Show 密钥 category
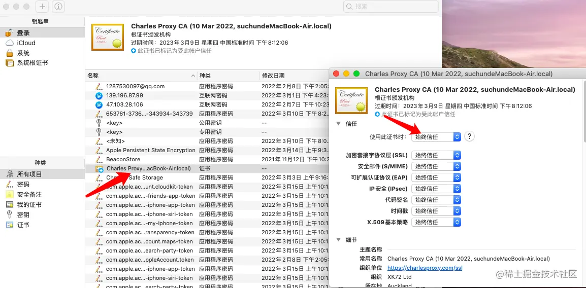 pyautogui.click(x=42, y=215)
